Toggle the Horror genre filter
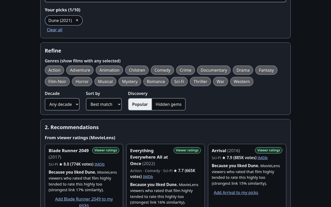The height and width of the screenshot is (207, 331). pos(82,82)
